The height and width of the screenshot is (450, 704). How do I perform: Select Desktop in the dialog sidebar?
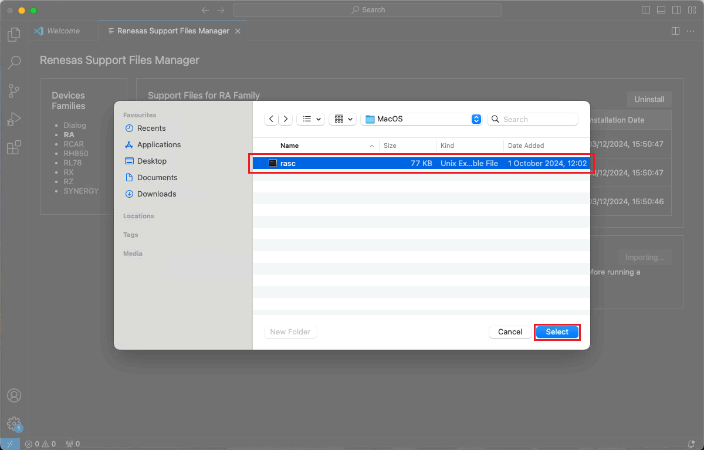[x=152, y=161]
